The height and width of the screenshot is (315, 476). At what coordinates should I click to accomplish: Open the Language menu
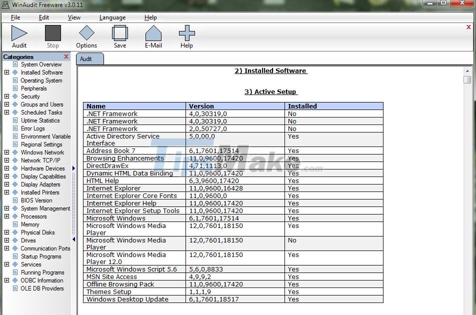112,17
